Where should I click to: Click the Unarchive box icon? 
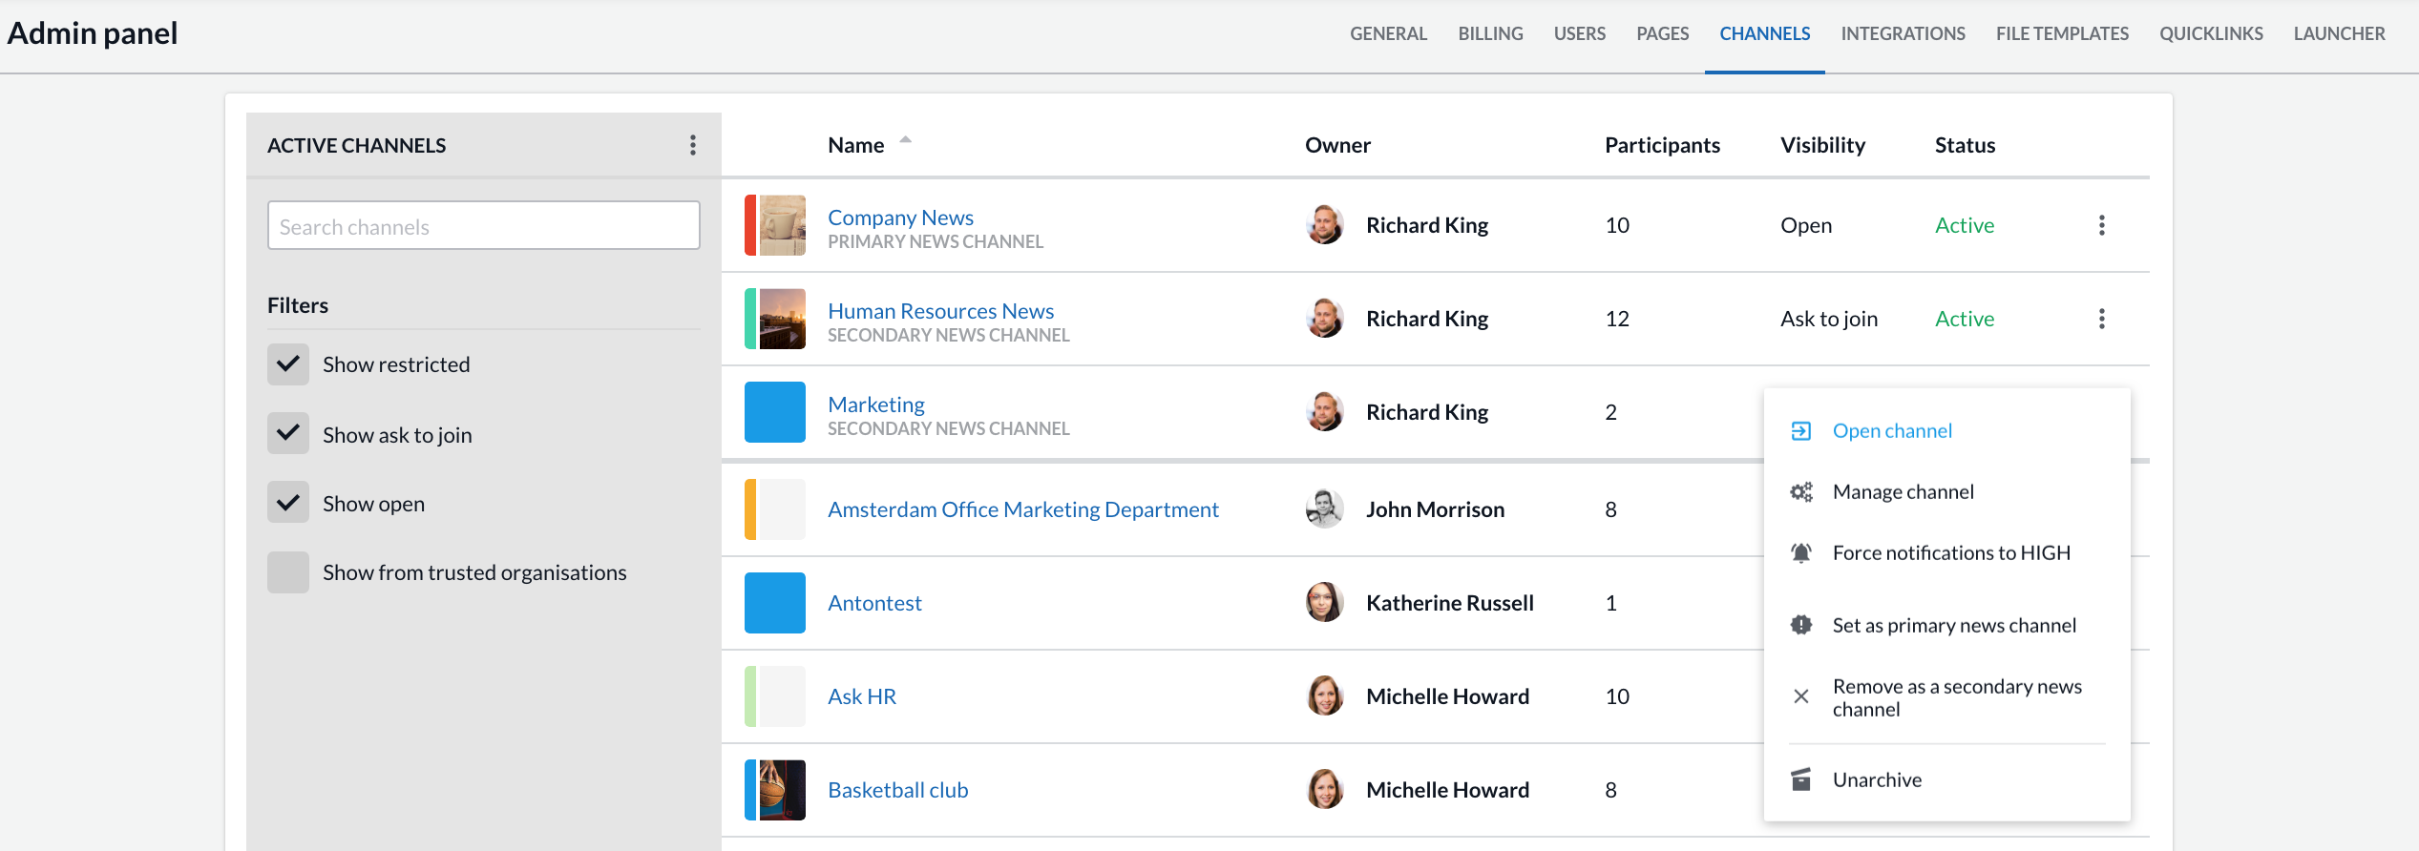1800,779
